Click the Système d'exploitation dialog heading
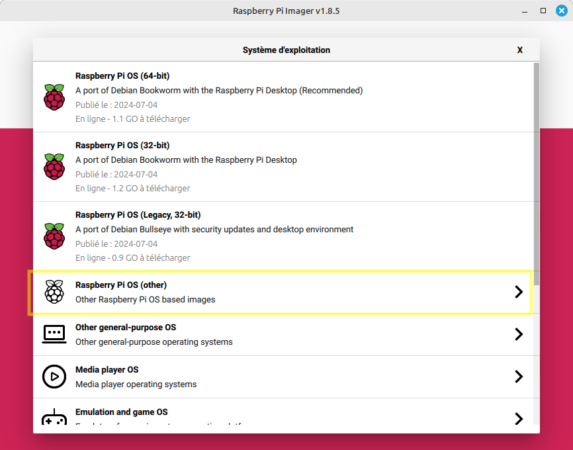The width and height of the screenshot is (573, 450). (x=286, y=50)
